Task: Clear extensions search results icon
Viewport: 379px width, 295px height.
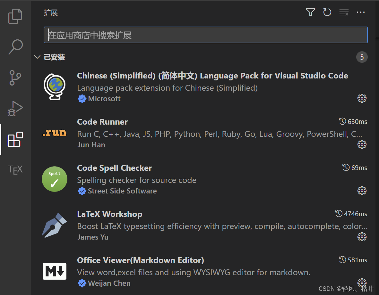Action: (x=344, y=12)
